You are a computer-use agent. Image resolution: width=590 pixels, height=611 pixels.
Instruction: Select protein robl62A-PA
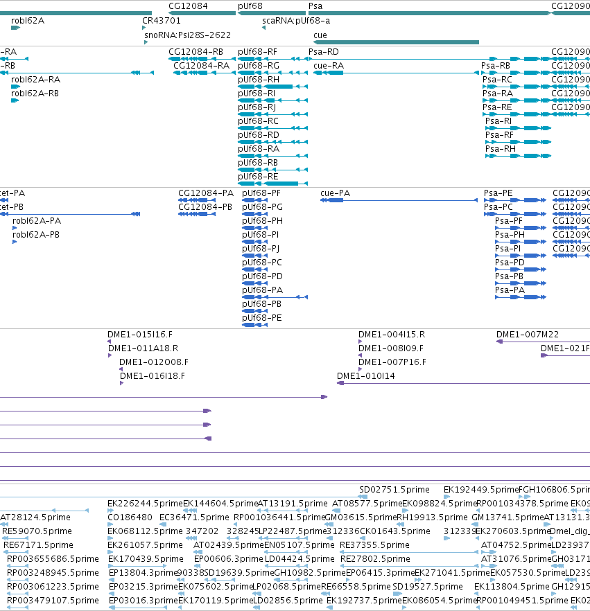37,221
